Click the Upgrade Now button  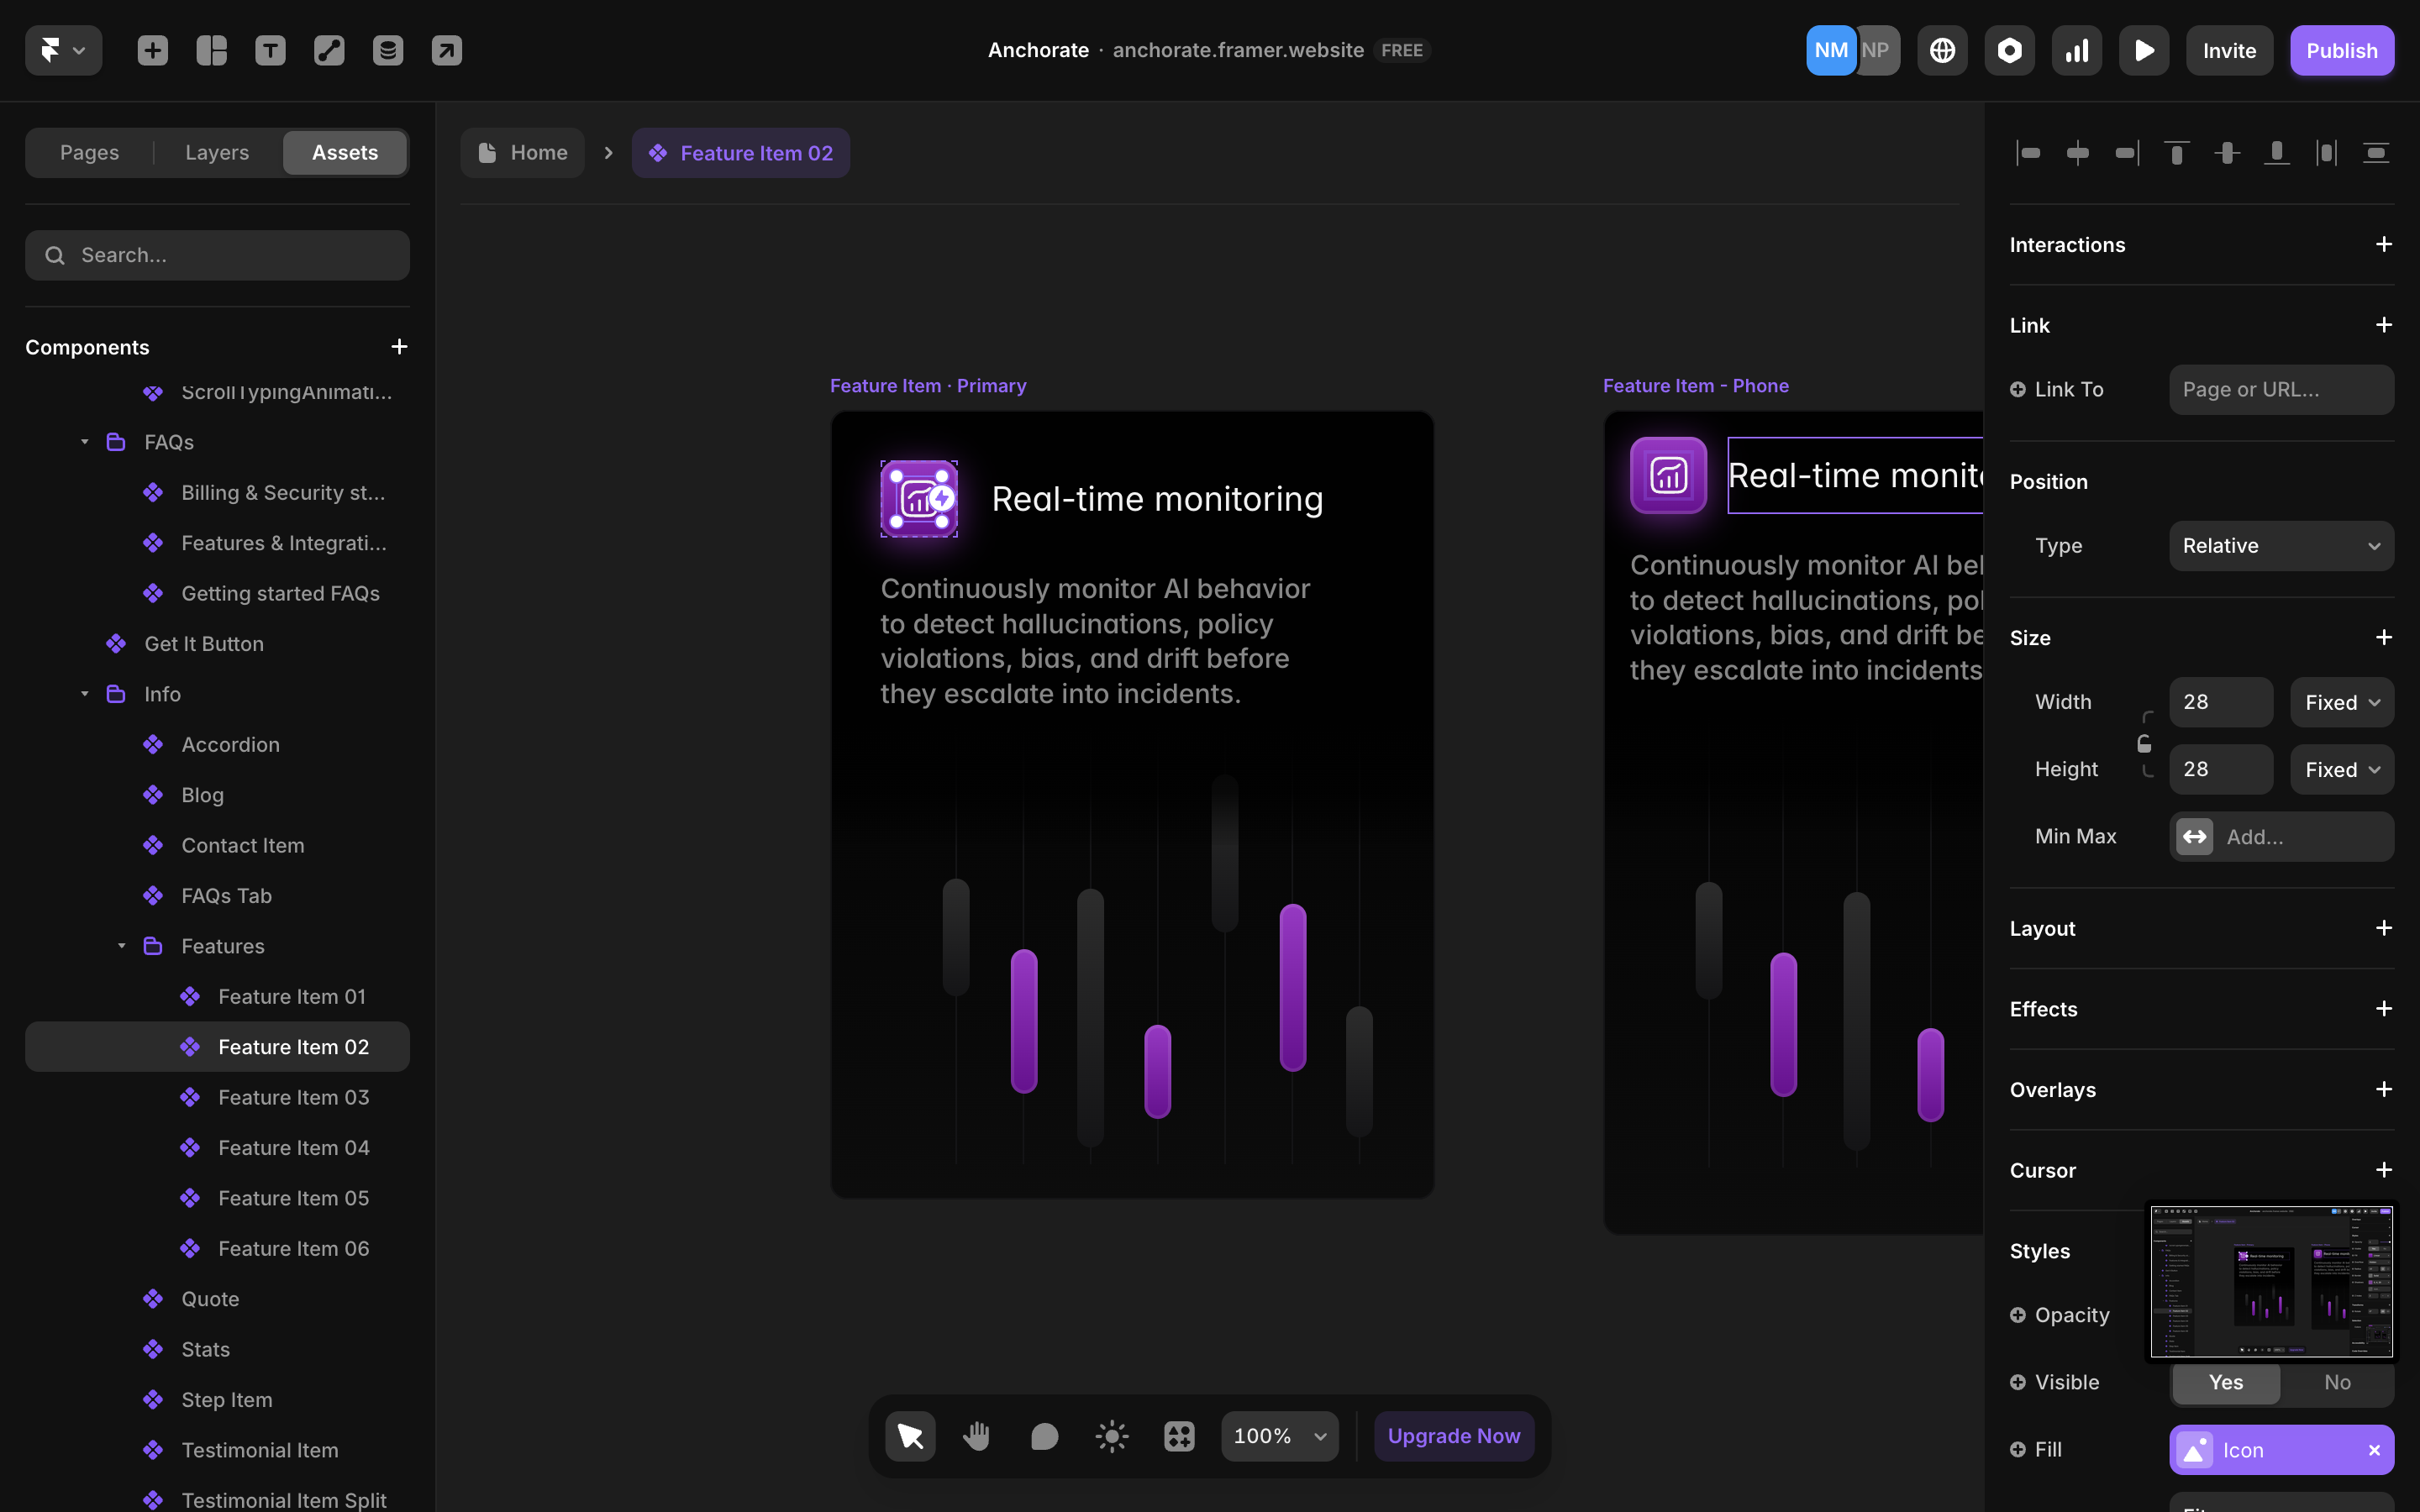pos(1453,1436)
